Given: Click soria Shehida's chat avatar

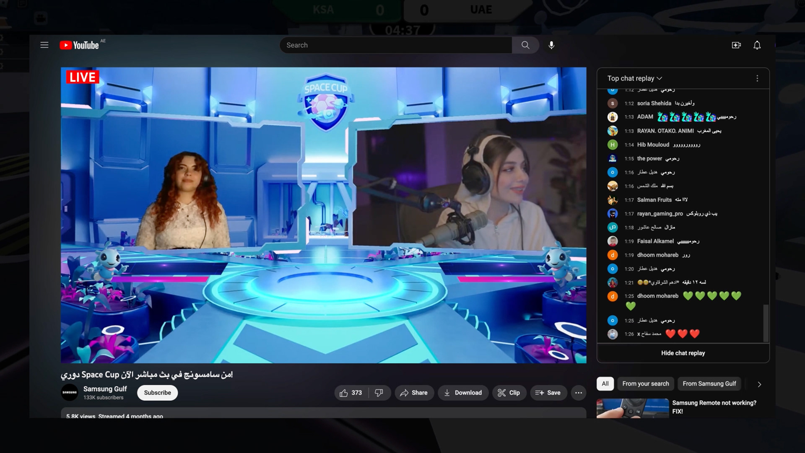Looking at the screenshot, I should [613, 103].
